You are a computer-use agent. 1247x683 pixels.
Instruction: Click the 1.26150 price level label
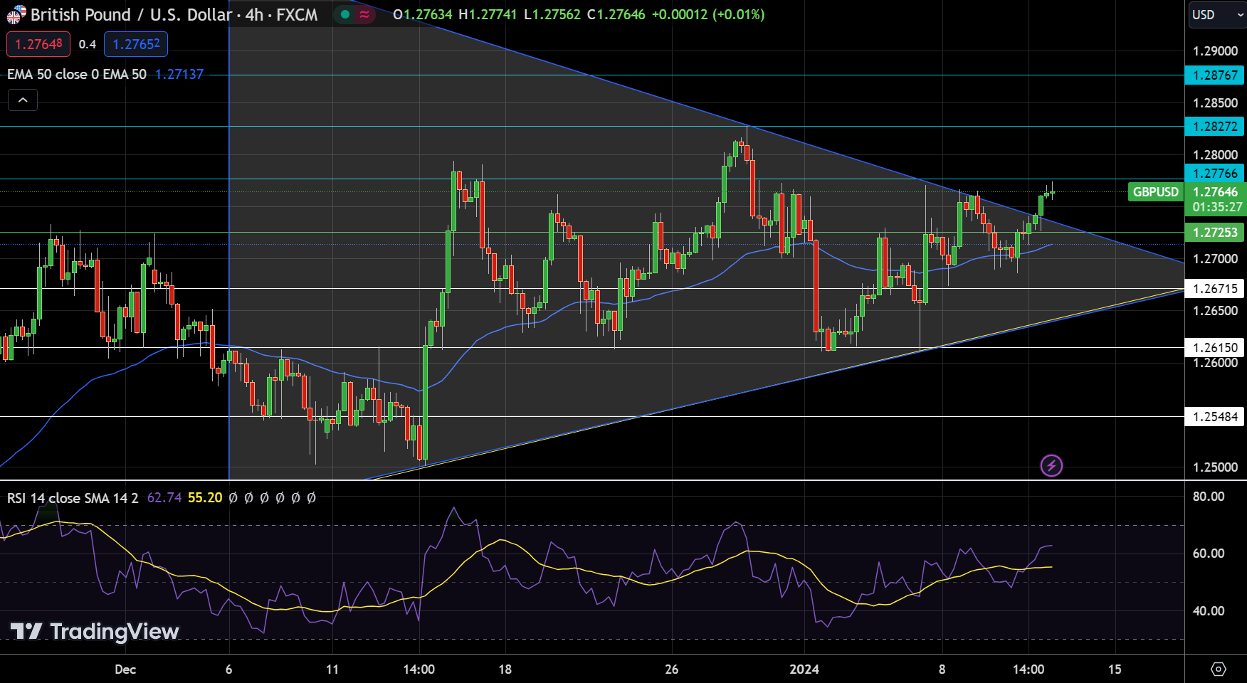[x=1214, y=347]
